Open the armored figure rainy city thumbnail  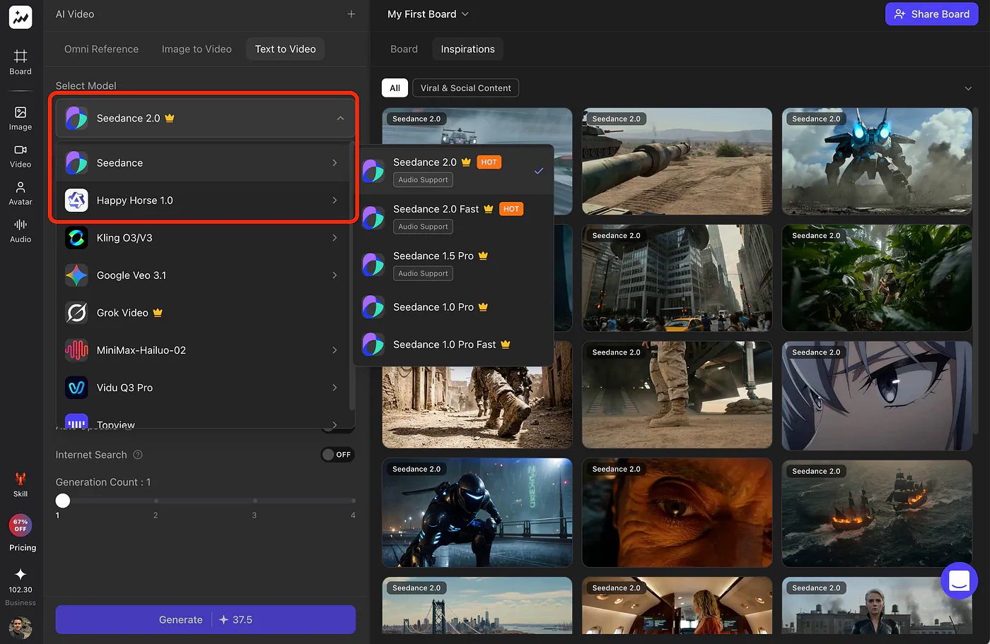(477, 513)
